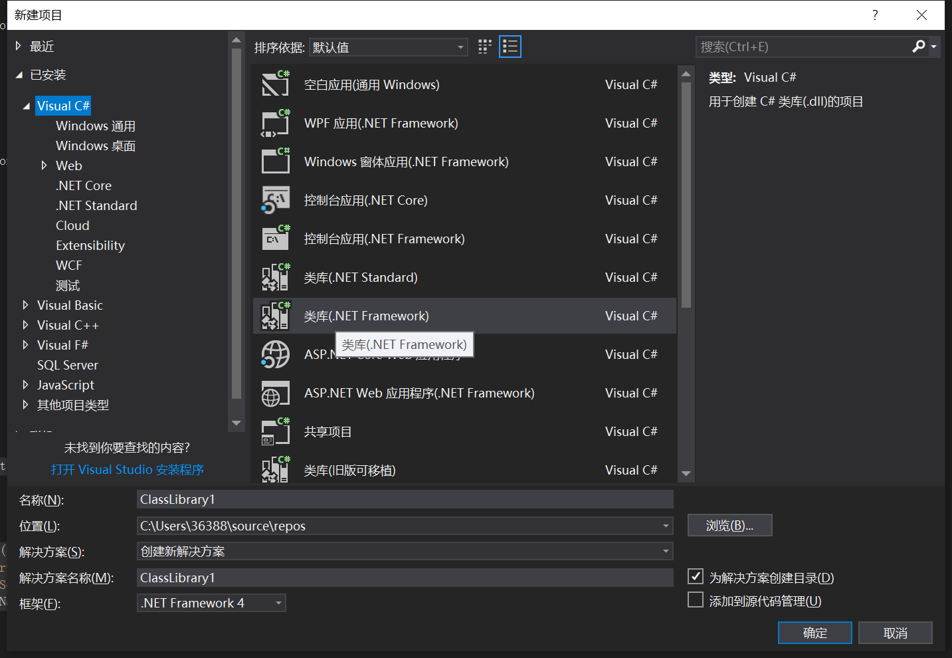Click the 类库(.NET Framework) template icon
The image size is (952, 658).
click(x=276, y=316)
